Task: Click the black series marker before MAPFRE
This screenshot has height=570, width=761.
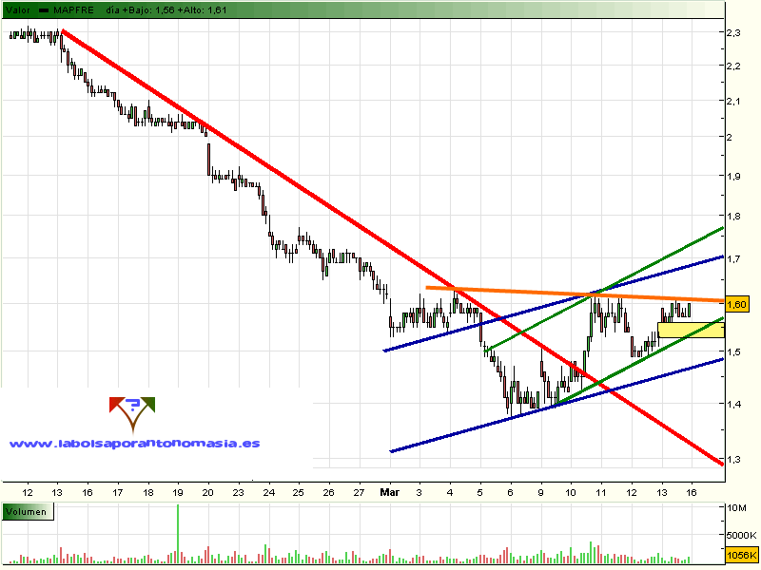Action: click(x=43, y=10)
